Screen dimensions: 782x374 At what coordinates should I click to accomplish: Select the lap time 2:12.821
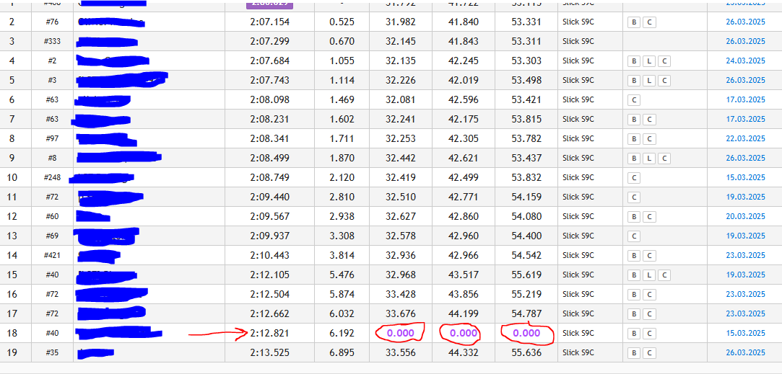tap(270, 333)
